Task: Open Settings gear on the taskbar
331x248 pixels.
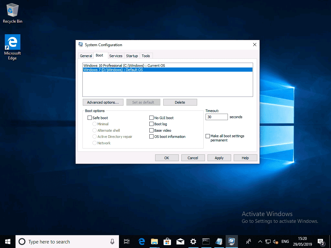Action: (x=193, y=242)
